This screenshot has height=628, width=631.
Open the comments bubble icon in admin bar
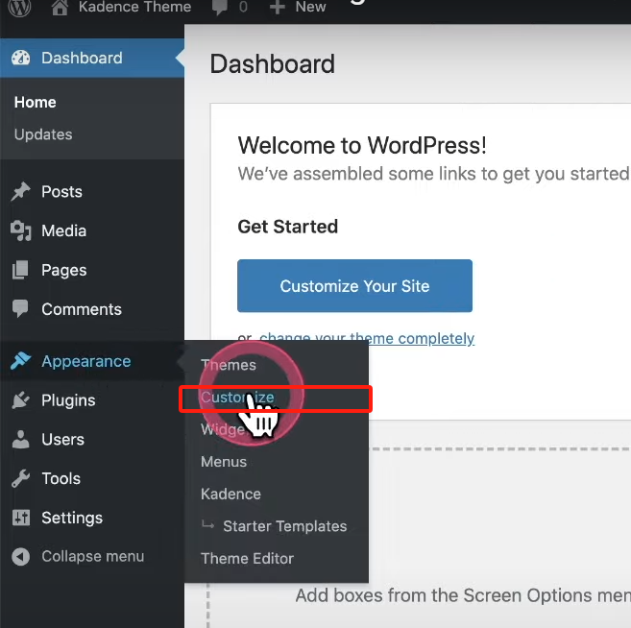pos(220,8)
